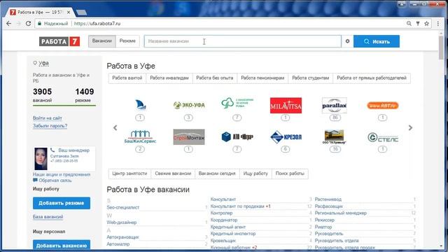Open the green tree employer logo
The height and width of the screenshot is (252, 448).
pos(237,103)
